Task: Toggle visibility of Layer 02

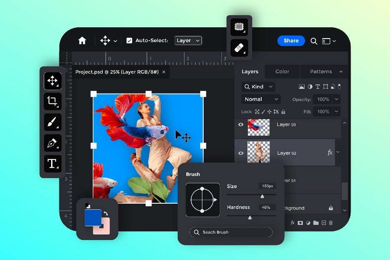Action: 240,153
